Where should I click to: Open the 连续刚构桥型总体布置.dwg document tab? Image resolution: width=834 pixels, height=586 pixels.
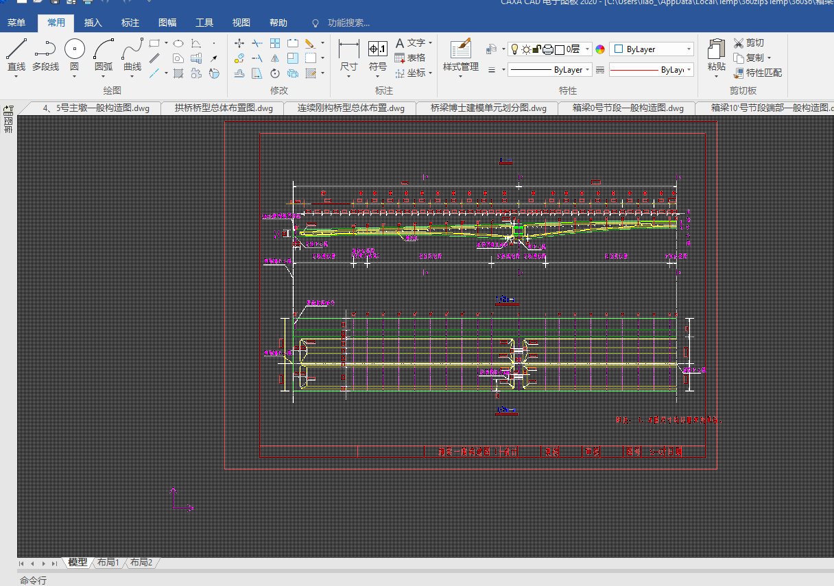(x=350, y=108)
